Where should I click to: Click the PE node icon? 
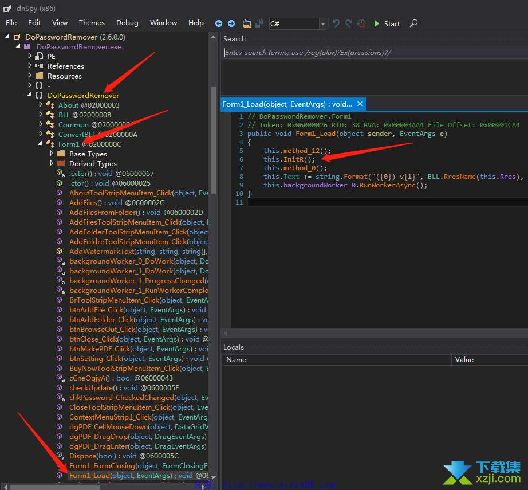[39, 56]
